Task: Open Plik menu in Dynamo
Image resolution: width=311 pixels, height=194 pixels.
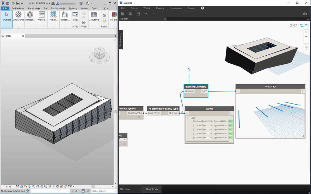Action: point(123,8)
